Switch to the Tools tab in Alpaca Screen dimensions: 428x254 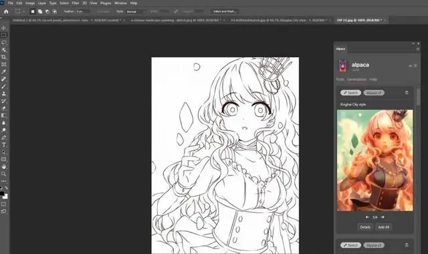pos(340,80)
